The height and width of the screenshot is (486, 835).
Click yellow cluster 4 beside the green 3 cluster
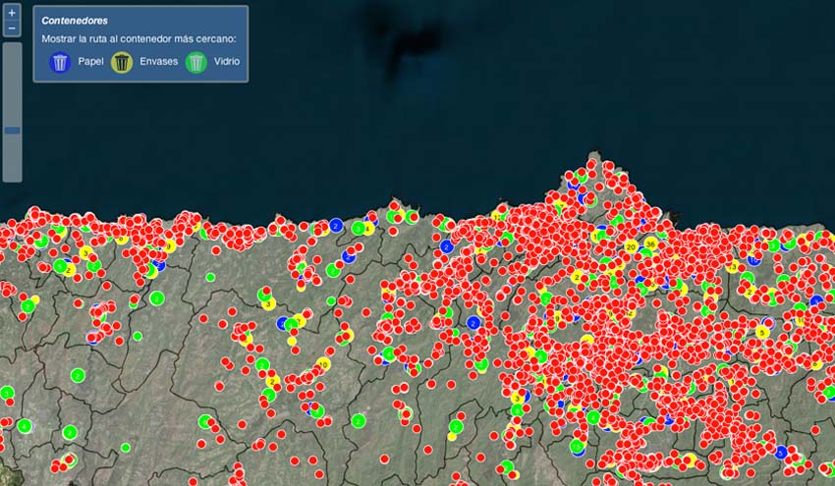tap(368, 228)
